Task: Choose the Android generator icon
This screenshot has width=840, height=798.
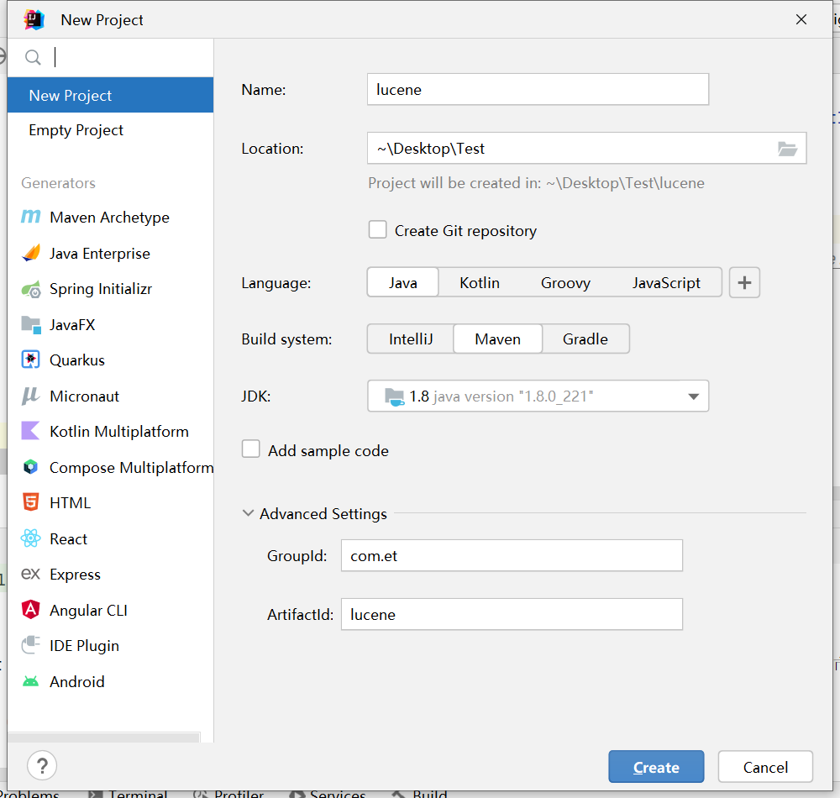Action: click(x=31, y=682)
